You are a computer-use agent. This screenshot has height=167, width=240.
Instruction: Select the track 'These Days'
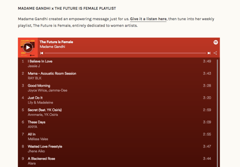pyautogui.click(x=37, y=122)
